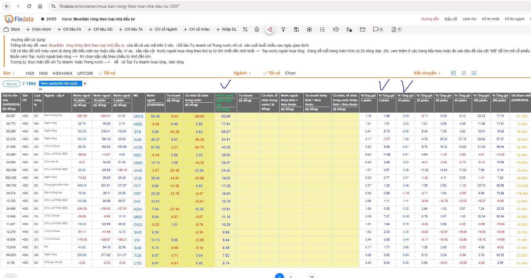
Task: Expand the Sàn filter chevron
Action: 13,73
